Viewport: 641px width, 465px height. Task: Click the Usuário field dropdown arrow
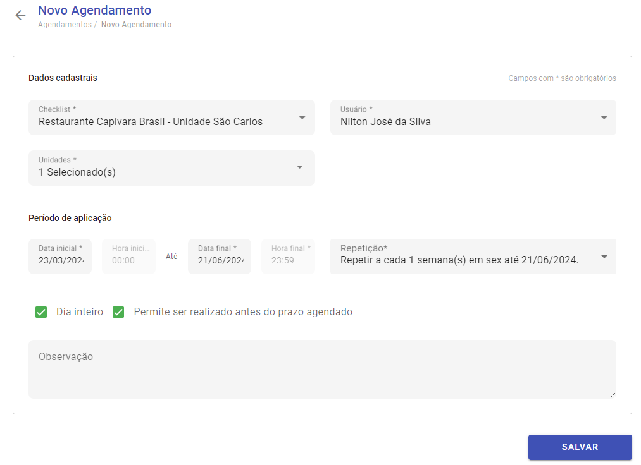tap(603, 118)
